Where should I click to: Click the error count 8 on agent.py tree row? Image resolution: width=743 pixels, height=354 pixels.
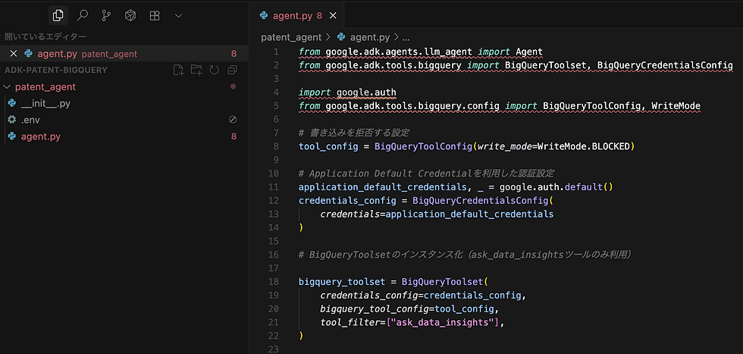tap(234, 136)
